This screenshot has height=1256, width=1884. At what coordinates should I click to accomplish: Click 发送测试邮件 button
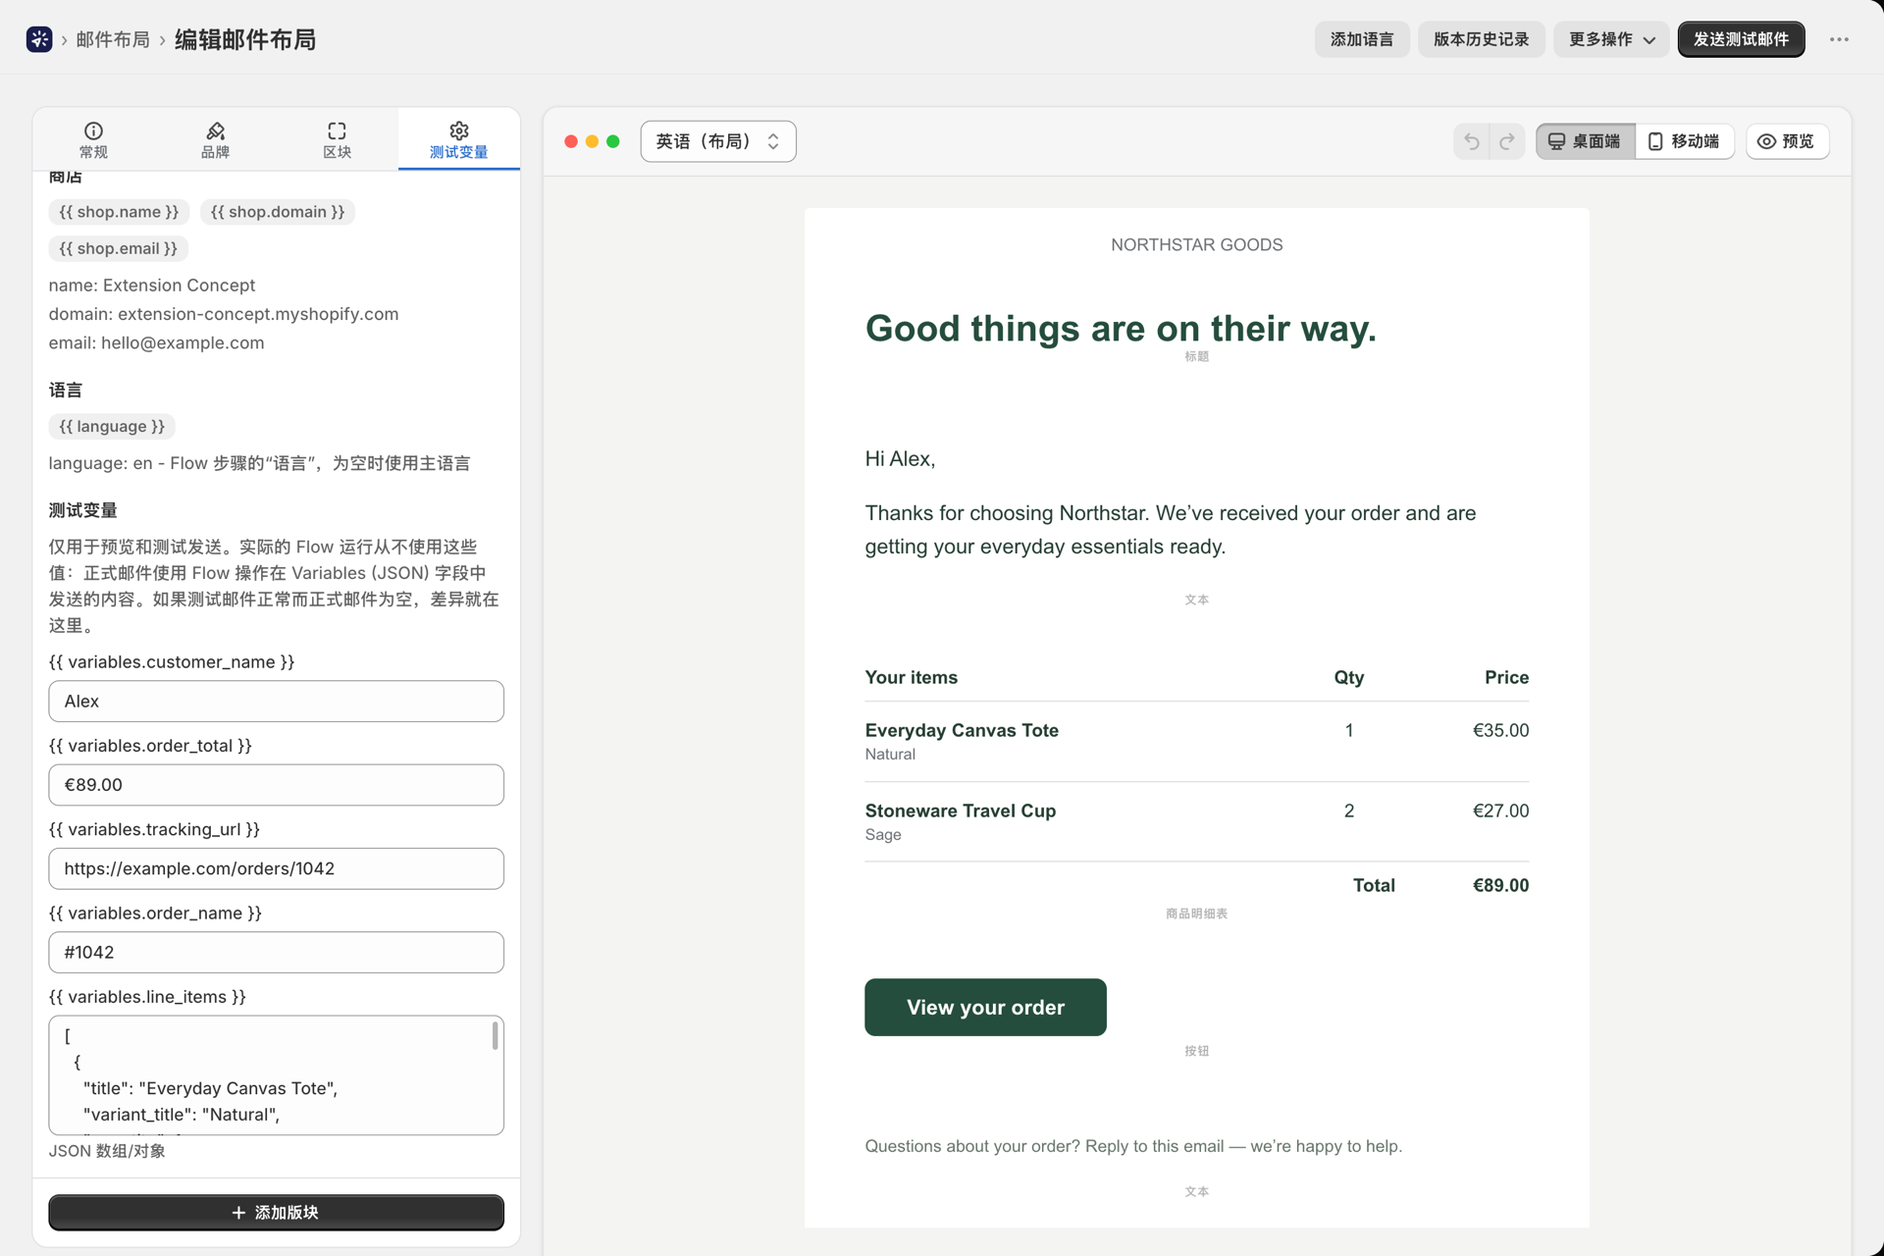click(x=1741, y=39)
